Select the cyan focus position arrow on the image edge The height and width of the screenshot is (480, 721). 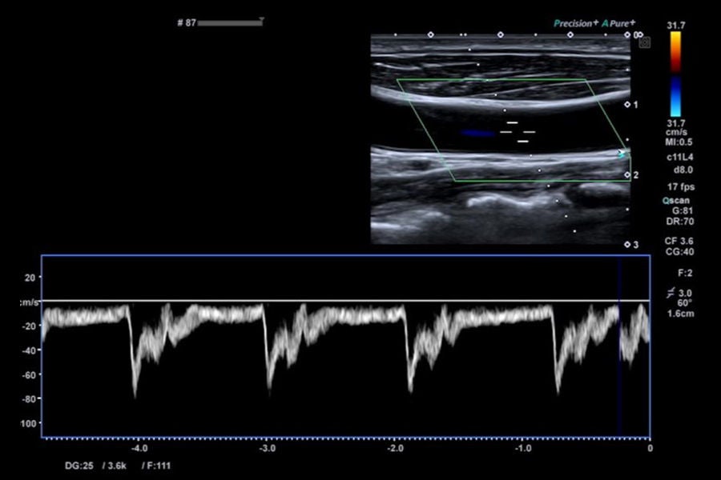(x=621, y=154)
